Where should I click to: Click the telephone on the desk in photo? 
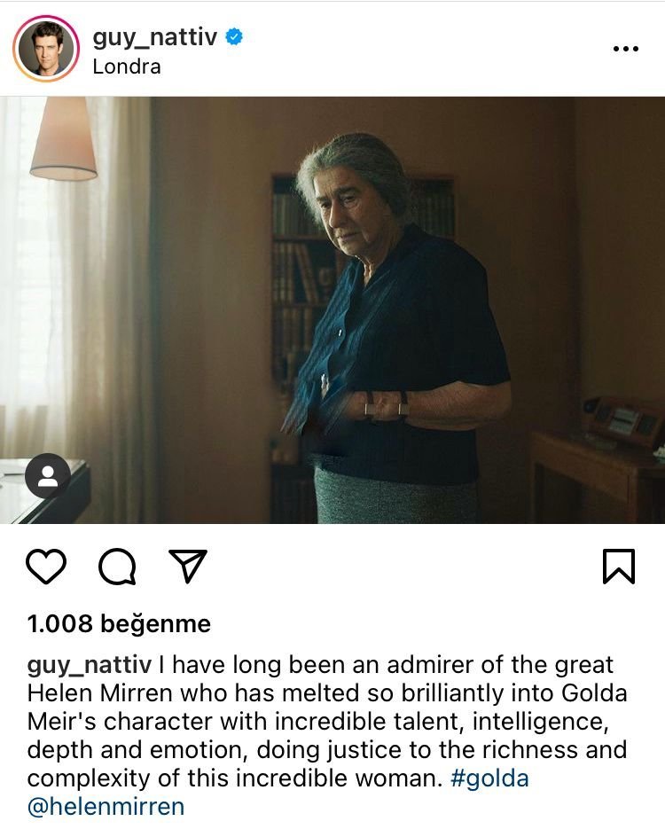point(620,416)
